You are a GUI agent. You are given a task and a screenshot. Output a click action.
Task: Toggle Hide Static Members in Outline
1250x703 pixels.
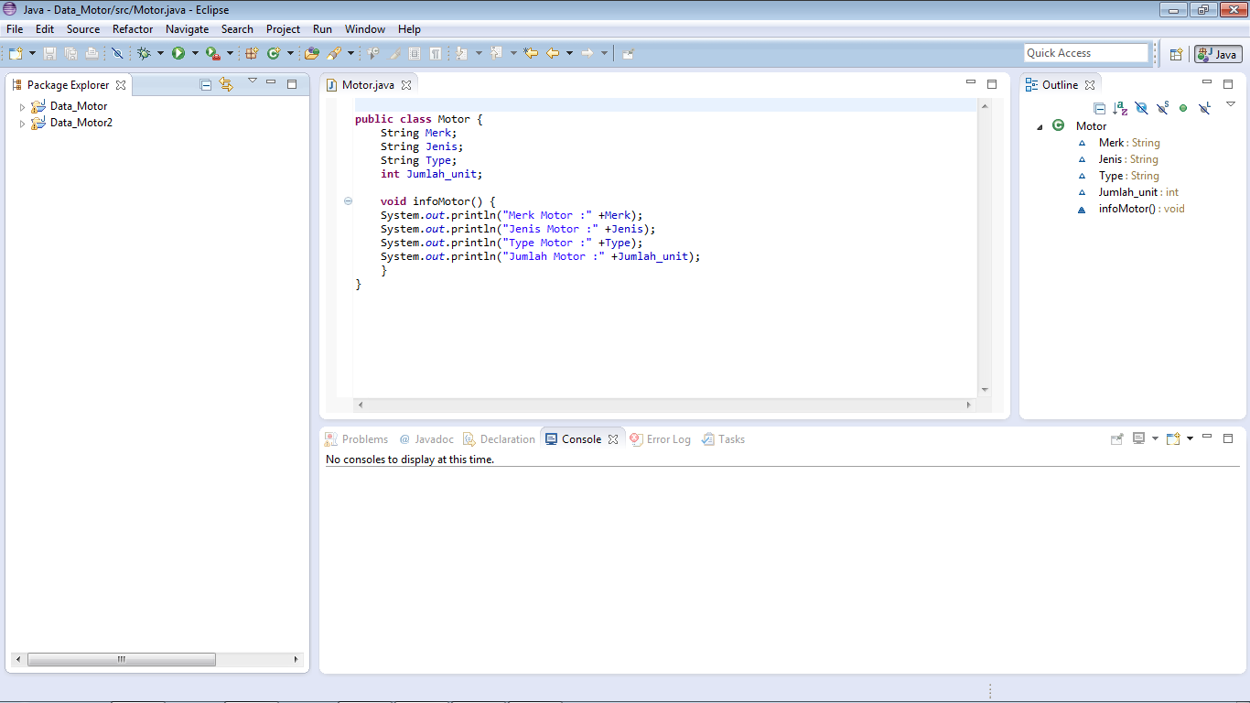click(x=1162, y=108)
